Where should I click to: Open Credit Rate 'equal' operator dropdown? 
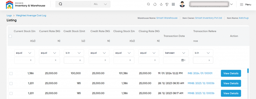pyautogui.click(x=99, y=53)
